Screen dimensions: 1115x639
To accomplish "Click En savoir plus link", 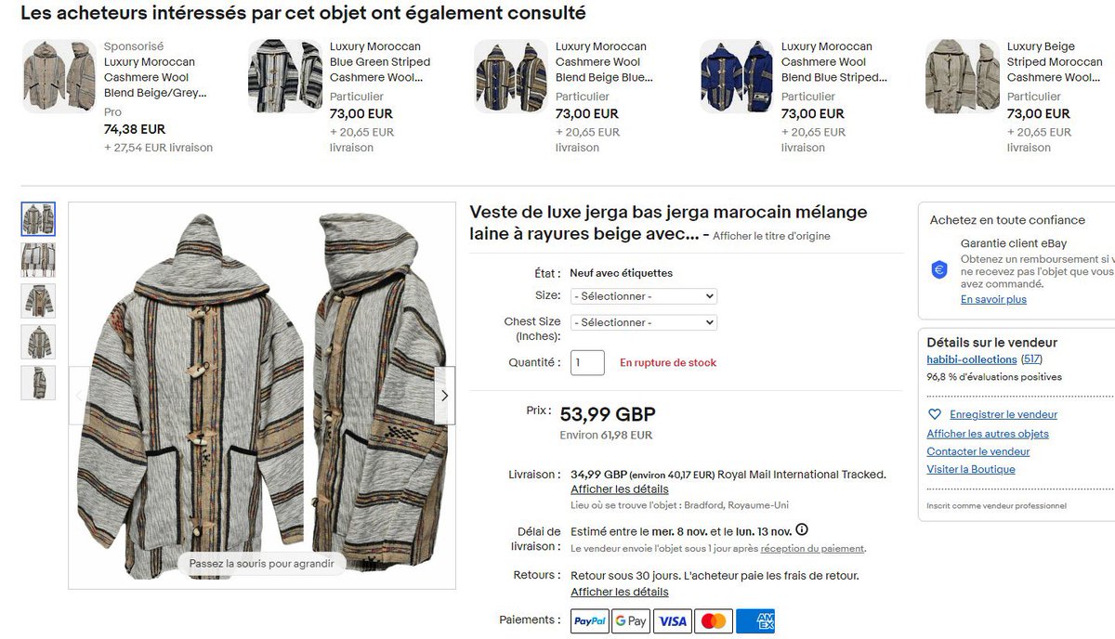I will (993, 300).
